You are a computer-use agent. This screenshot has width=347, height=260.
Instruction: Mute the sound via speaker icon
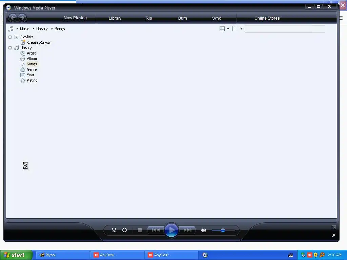coord(204,230)
